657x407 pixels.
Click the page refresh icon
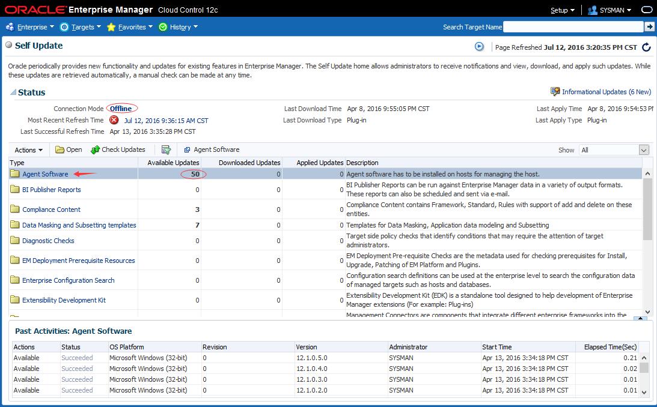click(x=647, y=47)
